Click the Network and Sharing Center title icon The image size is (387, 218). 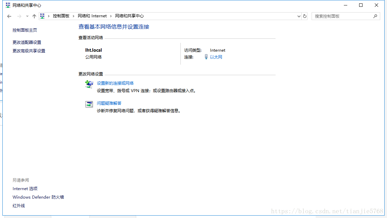pos(8,5)
